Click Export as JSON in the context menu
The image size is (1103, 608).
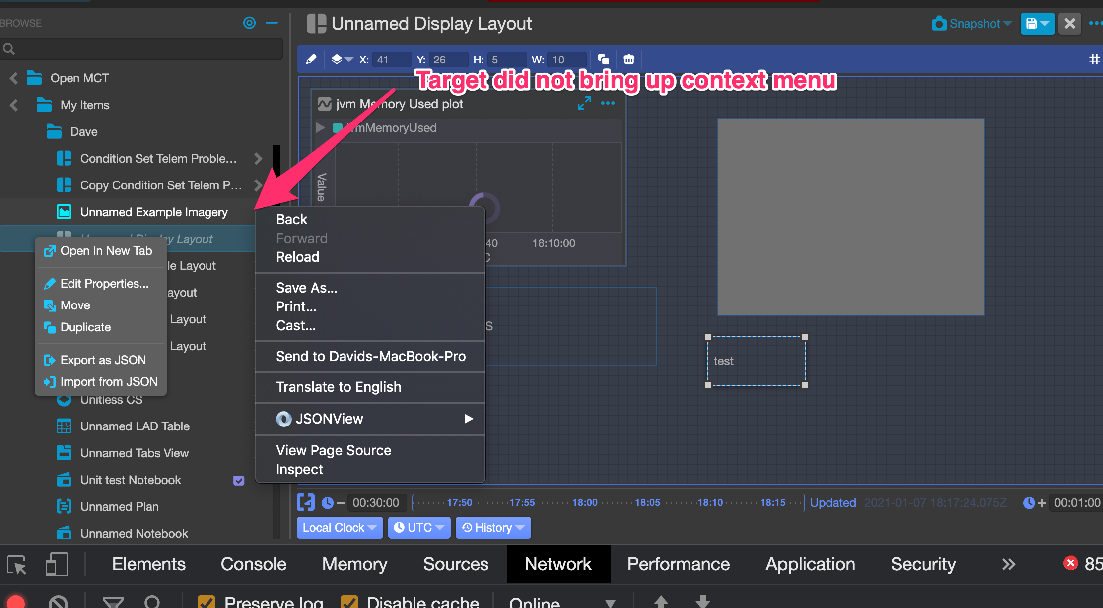[x=103, y=360]
